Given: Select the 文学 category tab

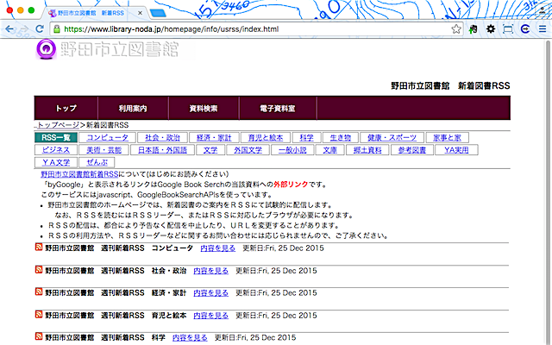Looking at the screenshot, I should click(x=210, y=150).
